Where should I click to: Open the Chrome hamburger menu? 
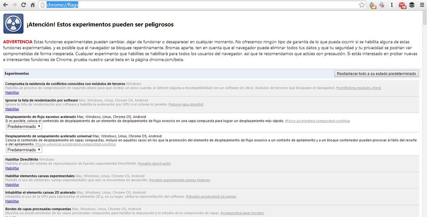[x=422, y=5]
